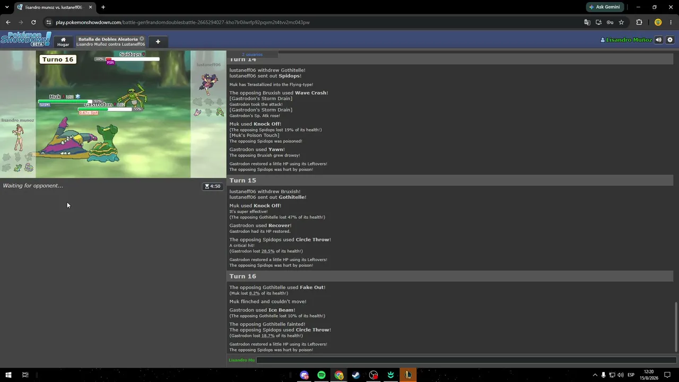Click the '2 usuarios' user count link

252,54
